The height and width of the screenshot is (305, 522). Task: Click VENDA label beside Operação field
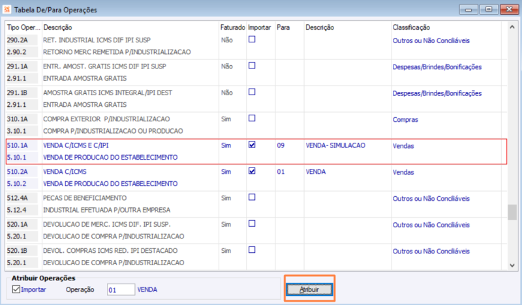pyautogui.click(x=147, y=290)
